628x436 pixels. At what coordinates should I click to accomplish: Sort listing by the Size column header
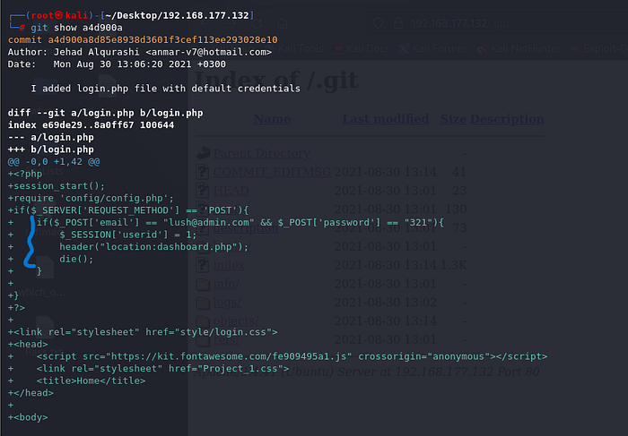453,119
